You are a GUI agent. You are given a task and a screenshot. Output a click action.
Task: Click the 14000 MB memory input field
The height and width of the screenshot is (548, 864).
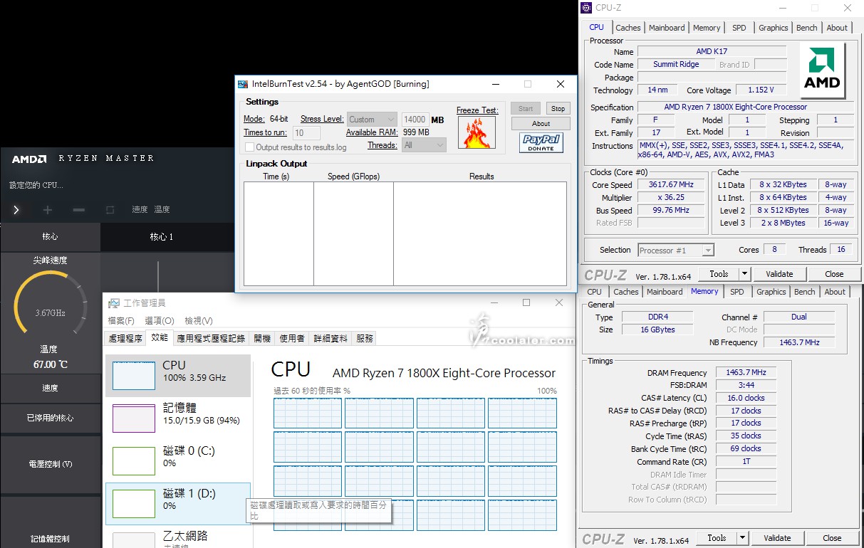[x=415, y=120]
